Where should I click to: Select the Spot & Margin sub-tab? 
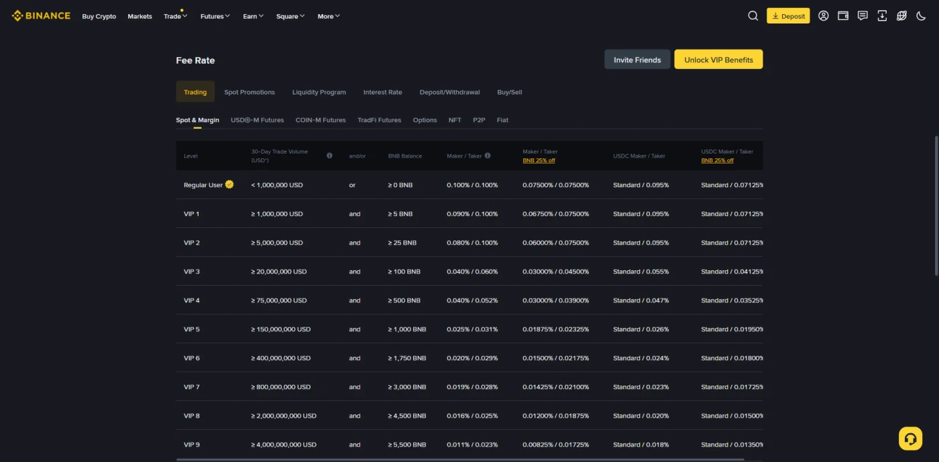[197, 120]
